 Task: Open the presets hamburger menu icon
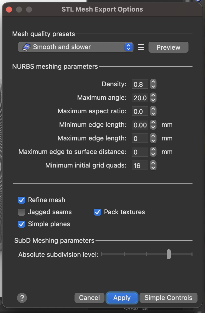pyautogui.click(x=141, y=47)
